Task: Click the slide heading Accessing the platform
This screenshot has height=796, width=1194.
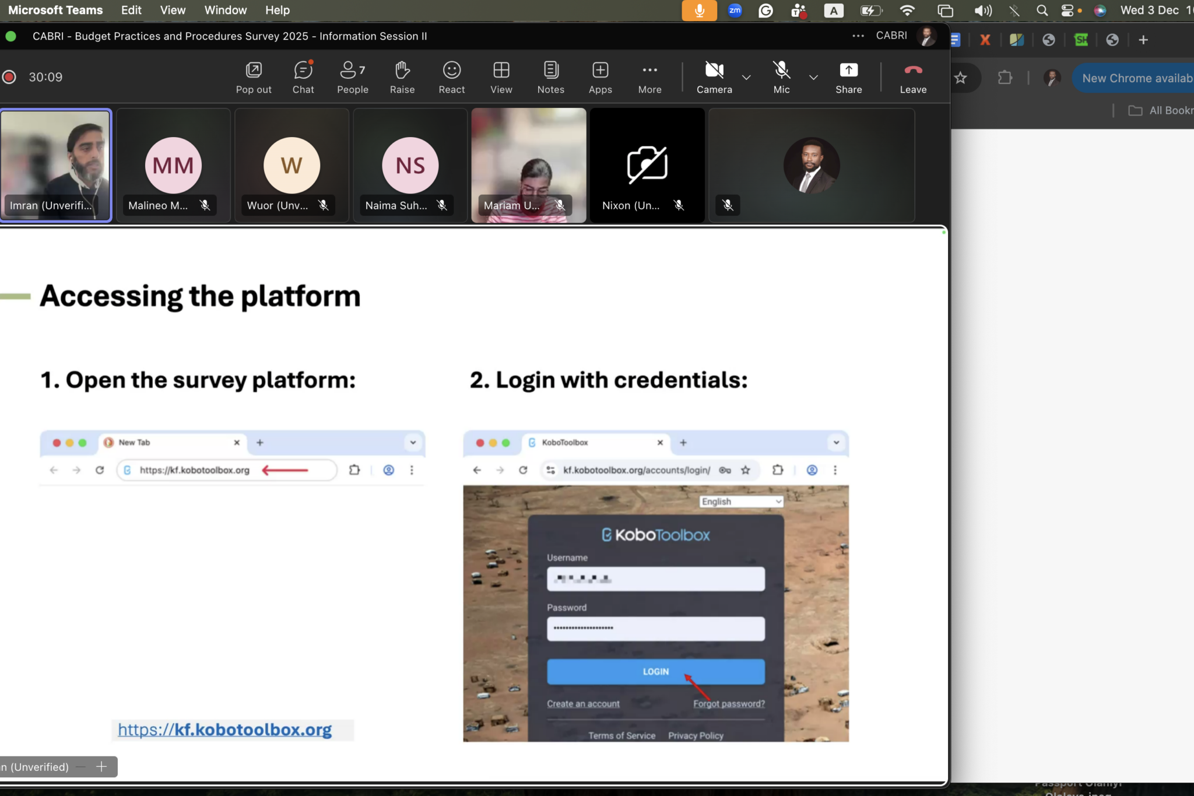Action: (x=200, y=296)
